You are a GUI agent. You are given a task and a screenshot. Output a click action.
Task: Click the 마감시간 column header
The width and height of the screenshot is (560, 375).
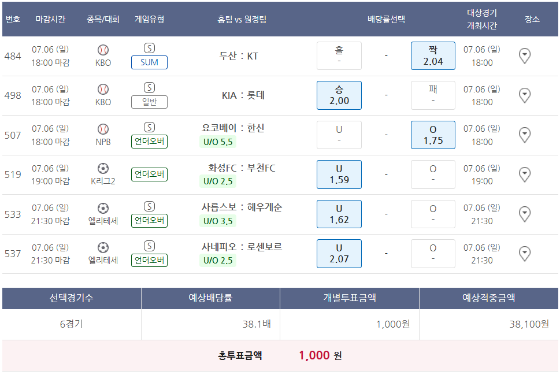(x=50, y=19)
